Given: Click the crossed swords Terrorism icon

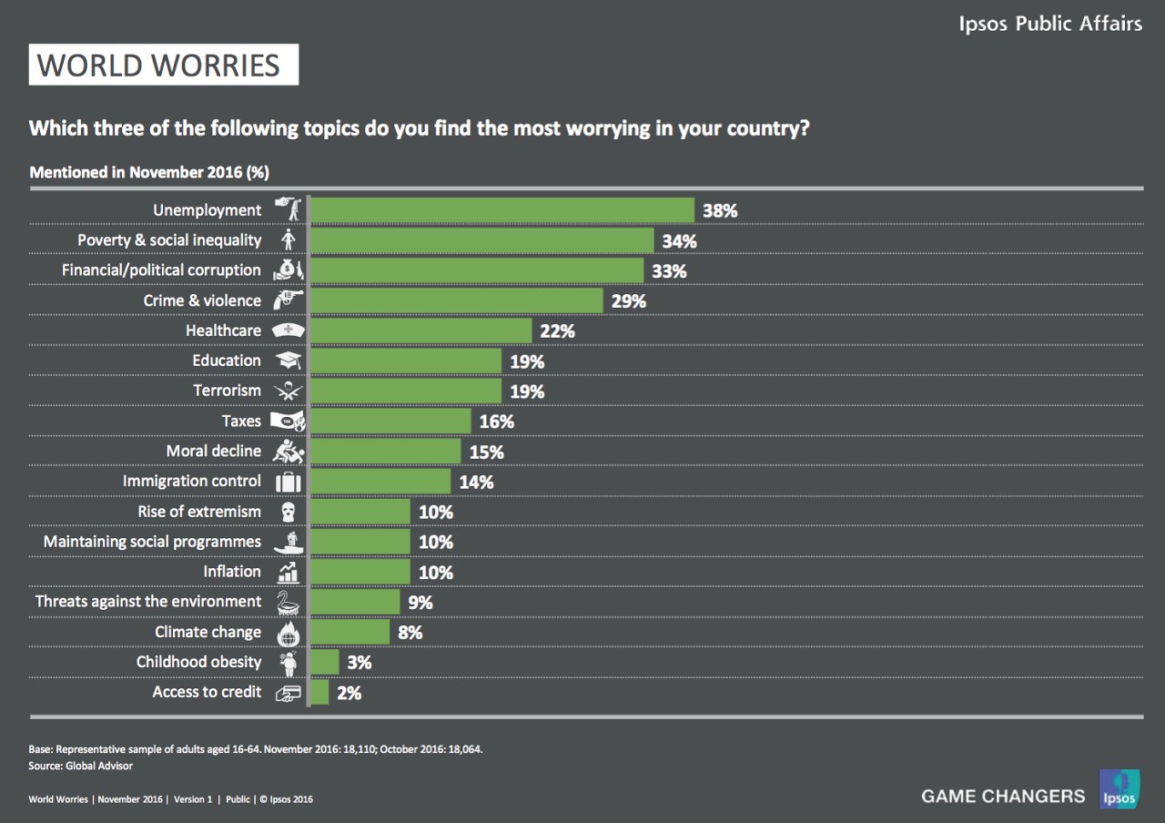Looking at the screenshot, I should click(x=288, y=391).
